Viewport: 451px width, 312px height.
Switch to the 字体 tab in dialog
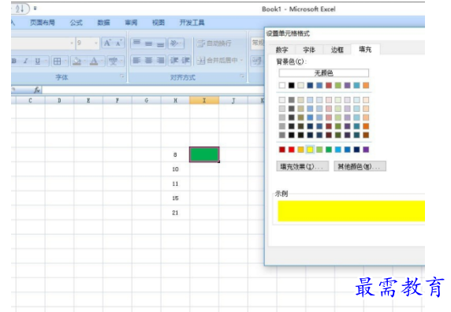tap(309, 50)
